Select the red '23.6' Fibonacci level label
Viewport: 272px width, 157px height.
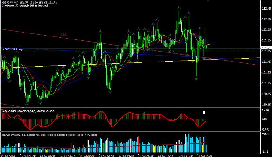(64, 35)
